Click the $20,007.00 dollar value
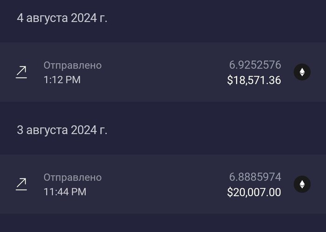The width and height of the screenshot is (326, 232). [x=254, y=192]
